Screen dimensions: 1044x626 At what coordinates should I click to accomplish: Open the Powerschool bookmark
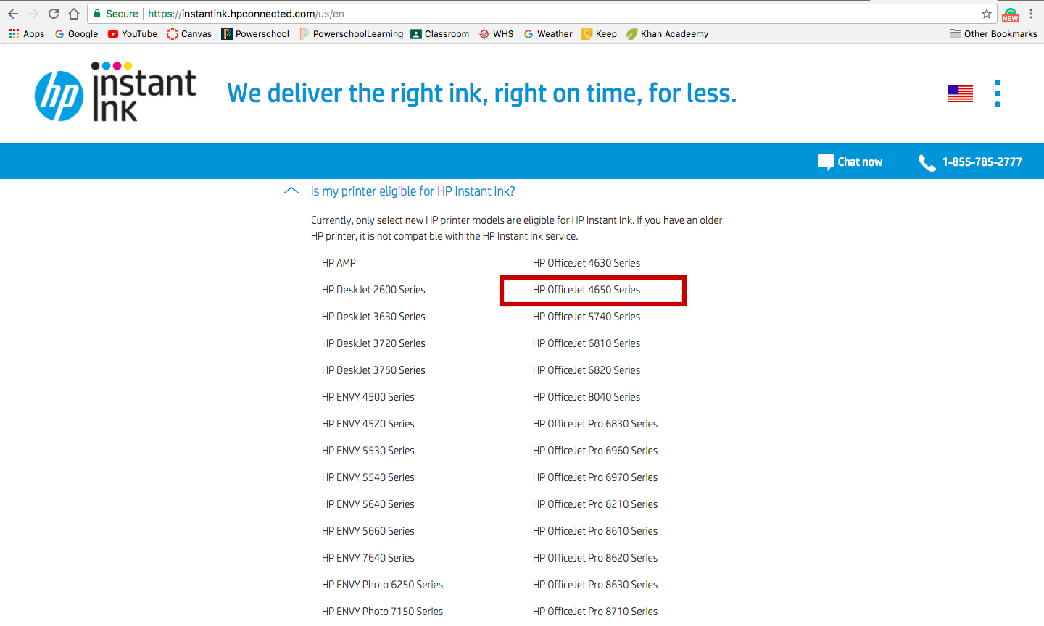tap(255, 34)
